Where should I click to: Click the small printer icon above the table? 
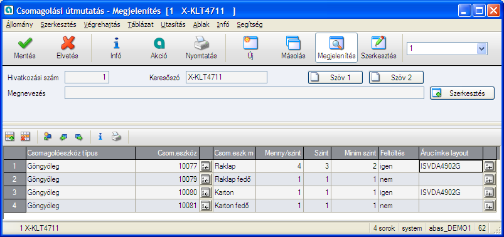[x=116, y=137]
